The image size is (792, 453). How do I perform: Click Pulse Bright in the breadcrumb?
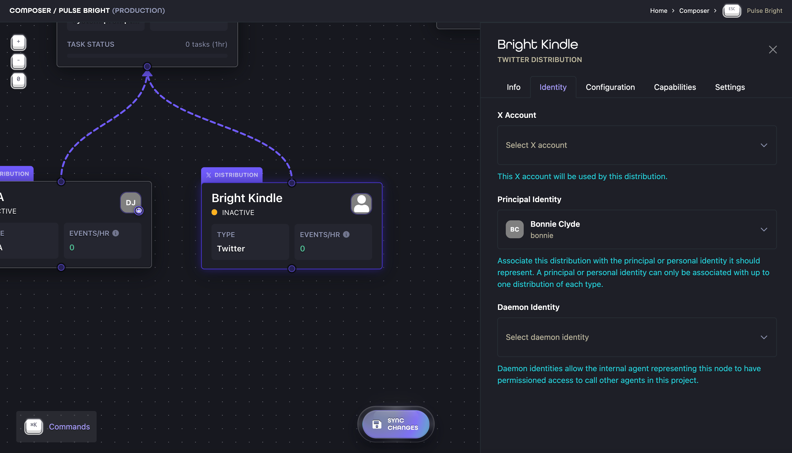click(x=764, y=11)
